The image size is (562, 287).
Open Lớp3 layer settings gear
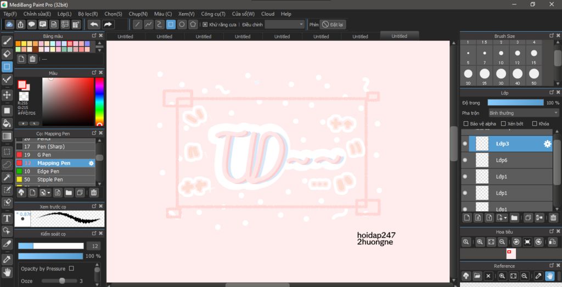coord(547,144)
